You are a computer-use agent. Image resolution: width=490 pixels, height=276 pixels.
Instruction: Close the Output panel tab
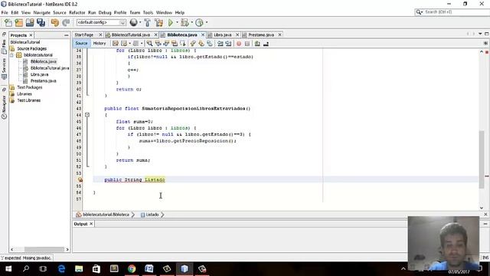click(91, 224)
